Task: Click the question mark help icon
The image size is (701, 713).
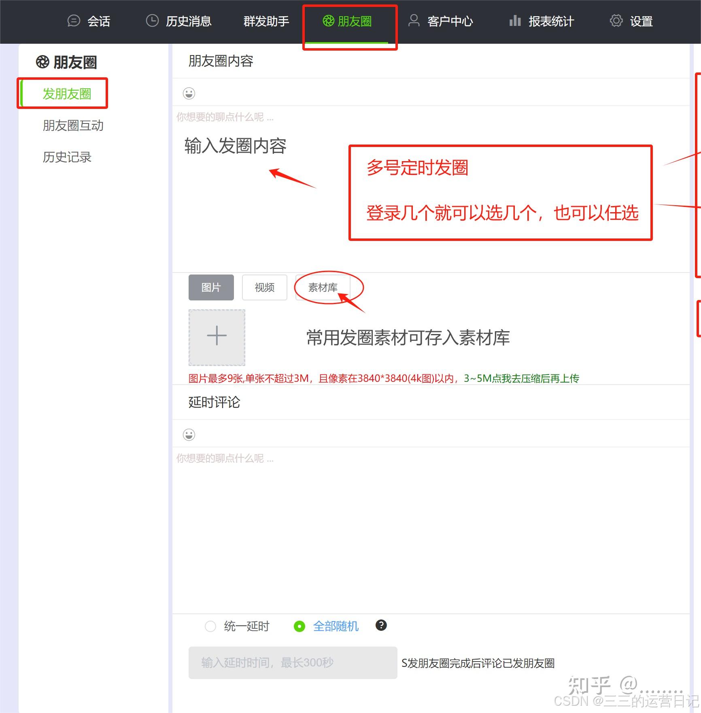Action: [x=381, y=626]
